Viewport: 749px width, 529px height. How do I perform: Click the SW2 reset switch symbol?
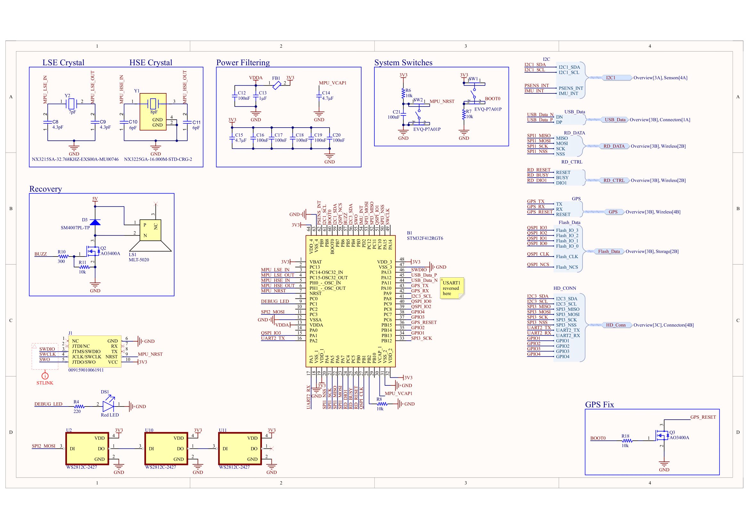coord(419,114)
